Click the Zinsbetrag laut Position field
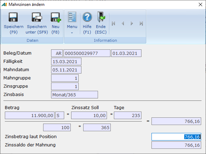 click(x=176, y=137)
